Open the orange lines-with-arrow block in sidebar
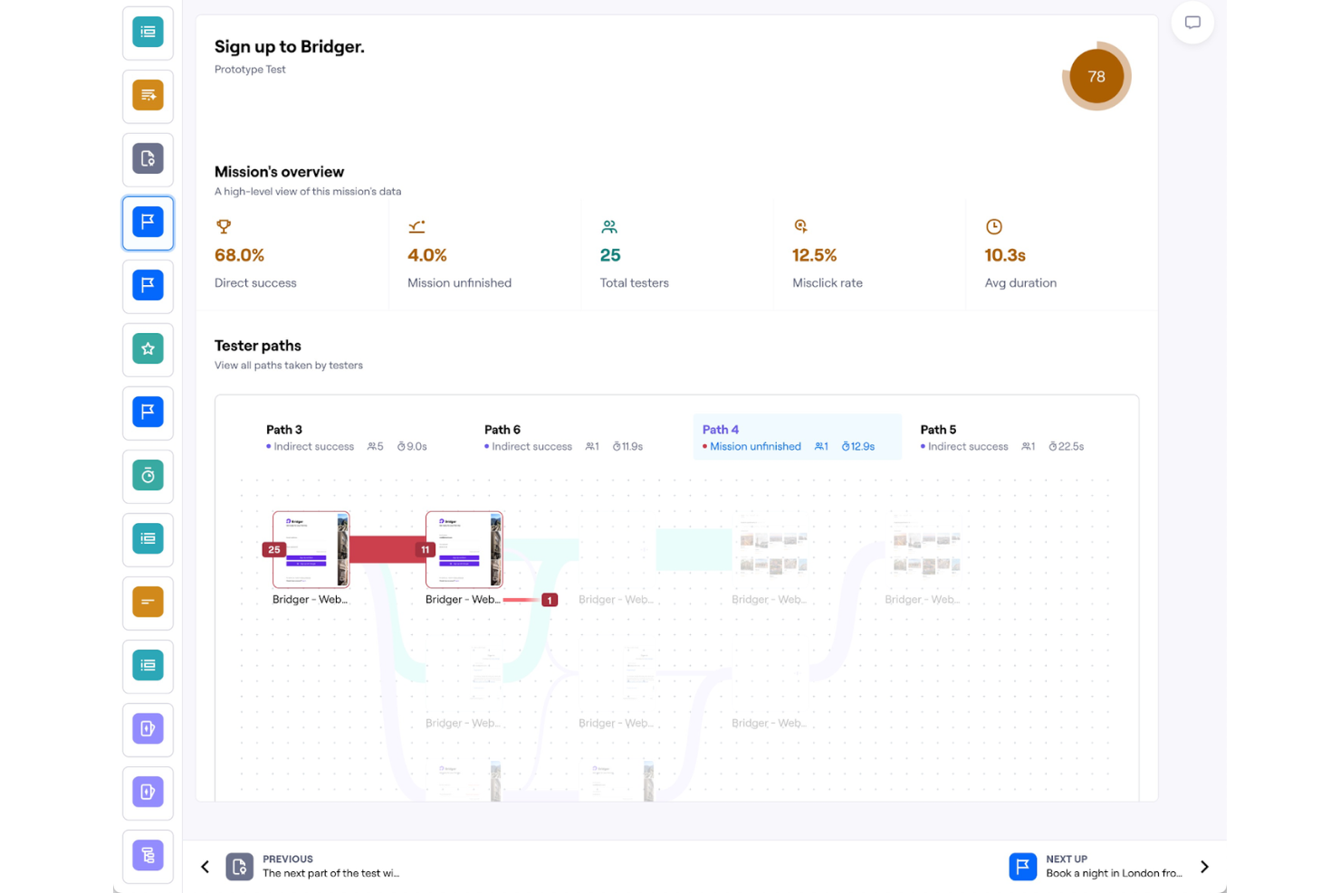The height and width of the screenshot is (893, 1340). pyautogui.click(x=148, y=95)
